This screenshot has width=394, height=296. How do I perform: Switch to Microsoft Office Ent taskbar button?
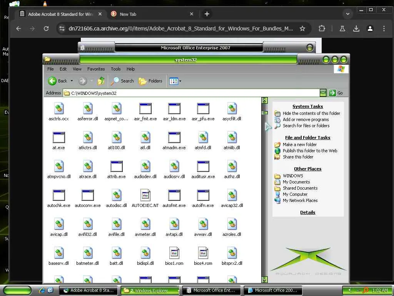click(211, 290)
